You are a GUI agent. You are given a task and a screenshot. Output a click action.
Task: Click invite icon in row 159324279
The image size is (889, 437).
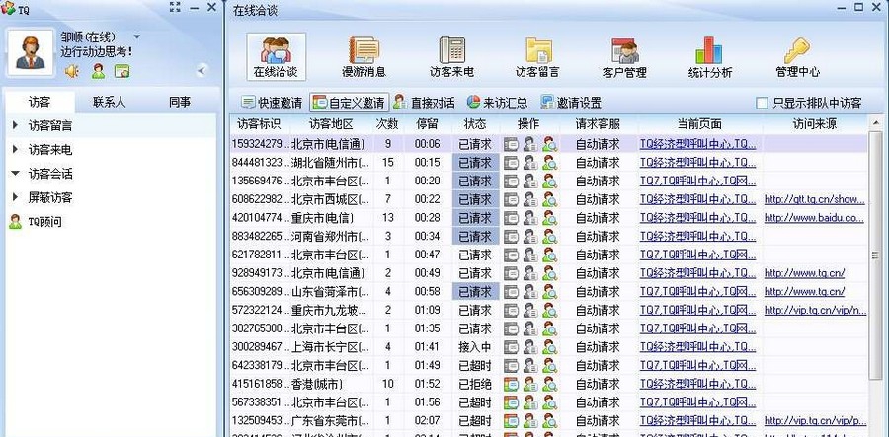511,144
